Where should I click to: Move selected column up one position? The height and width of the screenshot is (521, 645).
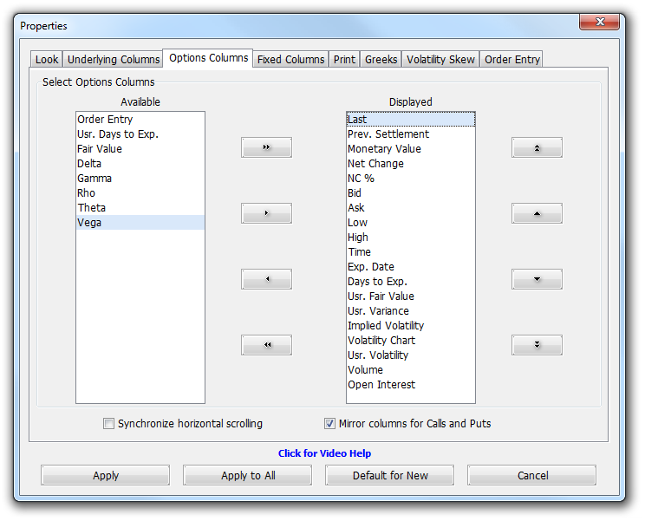pyautogui.click(x=537, y=213)
